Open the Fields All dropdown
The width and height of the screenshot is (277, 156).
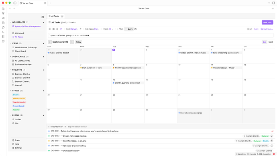[108, 29]
